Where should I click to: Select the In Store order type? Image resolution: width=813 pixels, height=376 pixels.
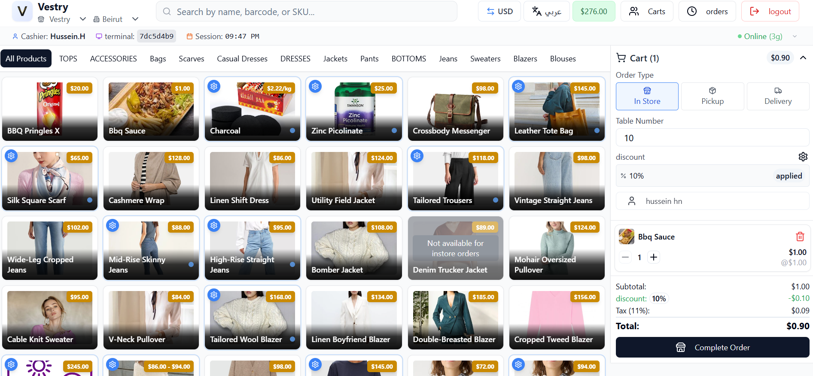click(x=647, y=96)
